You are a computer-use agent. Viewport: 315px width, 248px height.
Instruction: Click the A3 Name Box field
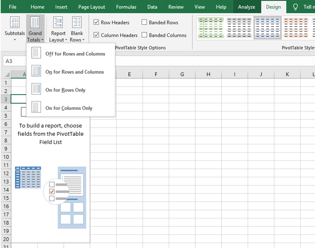click(x=15, y=61)
